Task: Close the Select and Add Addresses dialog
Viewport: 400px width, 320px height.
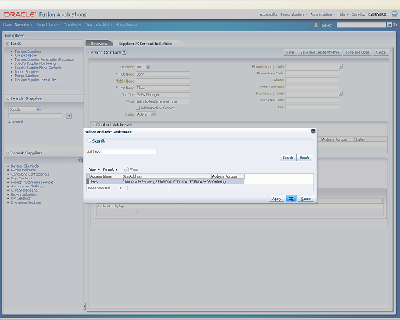Action: point(313,131)
